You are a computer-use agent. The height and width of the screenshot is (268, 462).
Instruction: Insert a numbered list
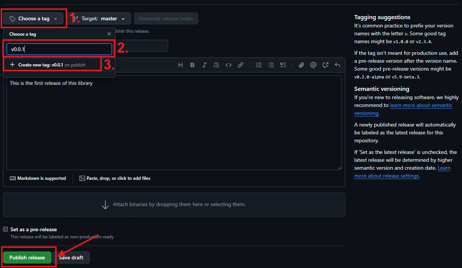(x=259, y=65)
